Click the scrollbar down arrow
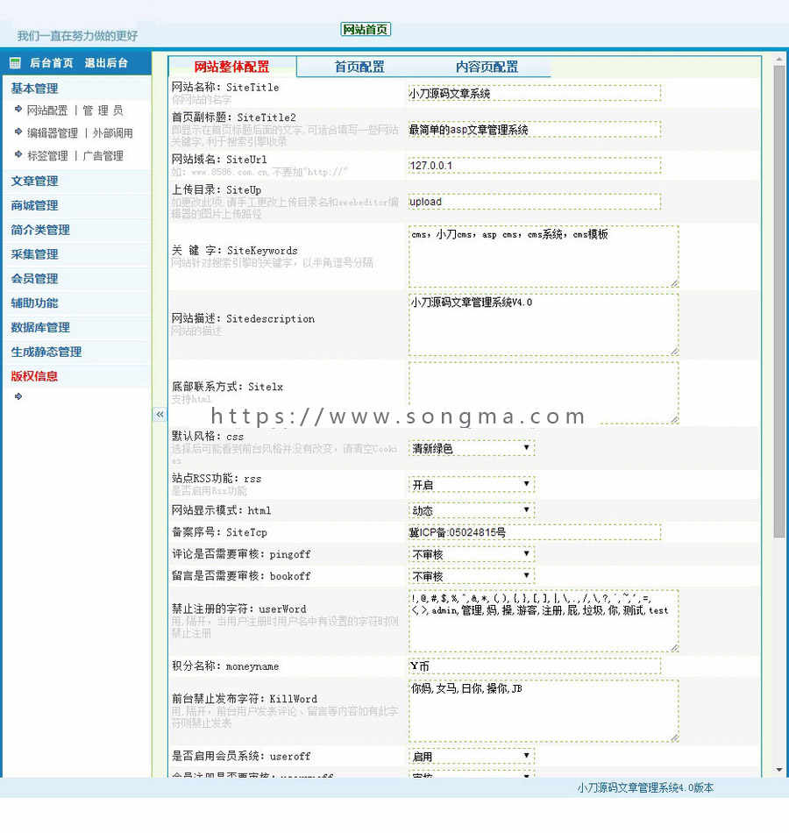The image size is (789, 833). 778,769
